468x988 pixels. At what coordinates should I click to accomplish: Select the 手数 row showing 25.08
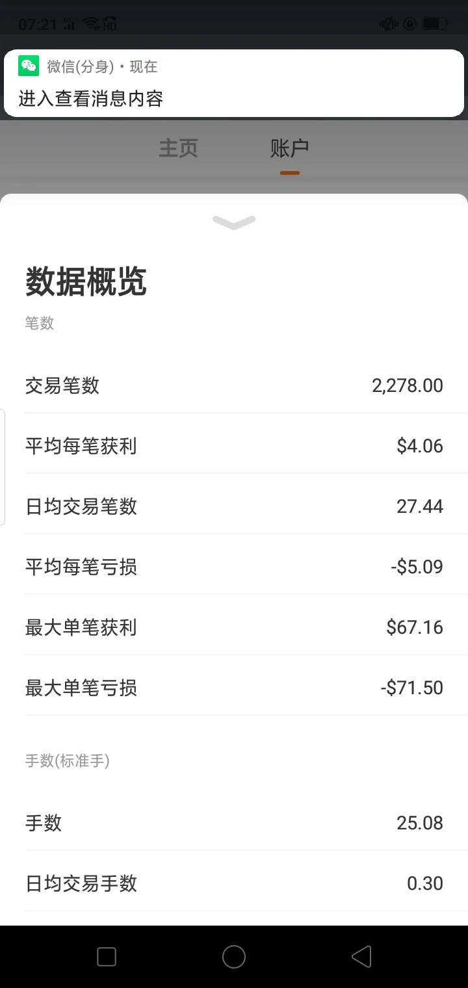[x=234, y=823]
